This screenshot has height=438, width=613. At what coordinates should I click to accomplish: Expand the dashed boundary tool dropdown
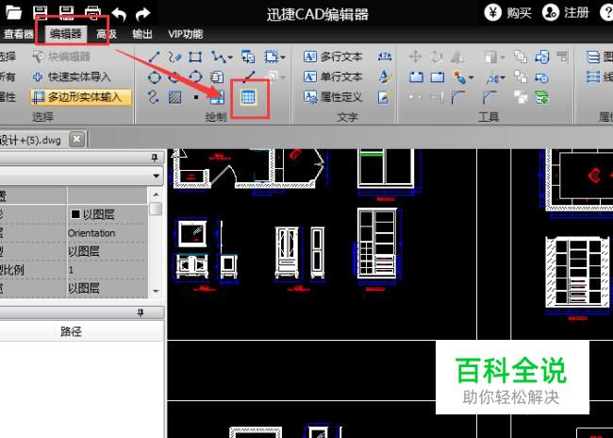pyautogui.click(x=283, y=58)
